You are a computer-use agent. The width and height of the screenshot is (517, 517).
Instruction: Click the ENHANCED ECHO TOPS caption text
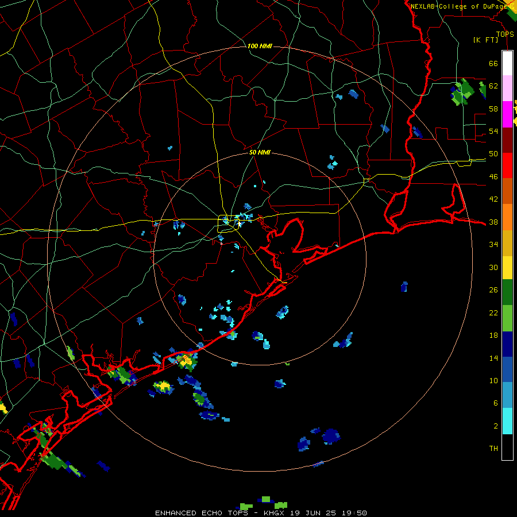[x=202, y=513]
